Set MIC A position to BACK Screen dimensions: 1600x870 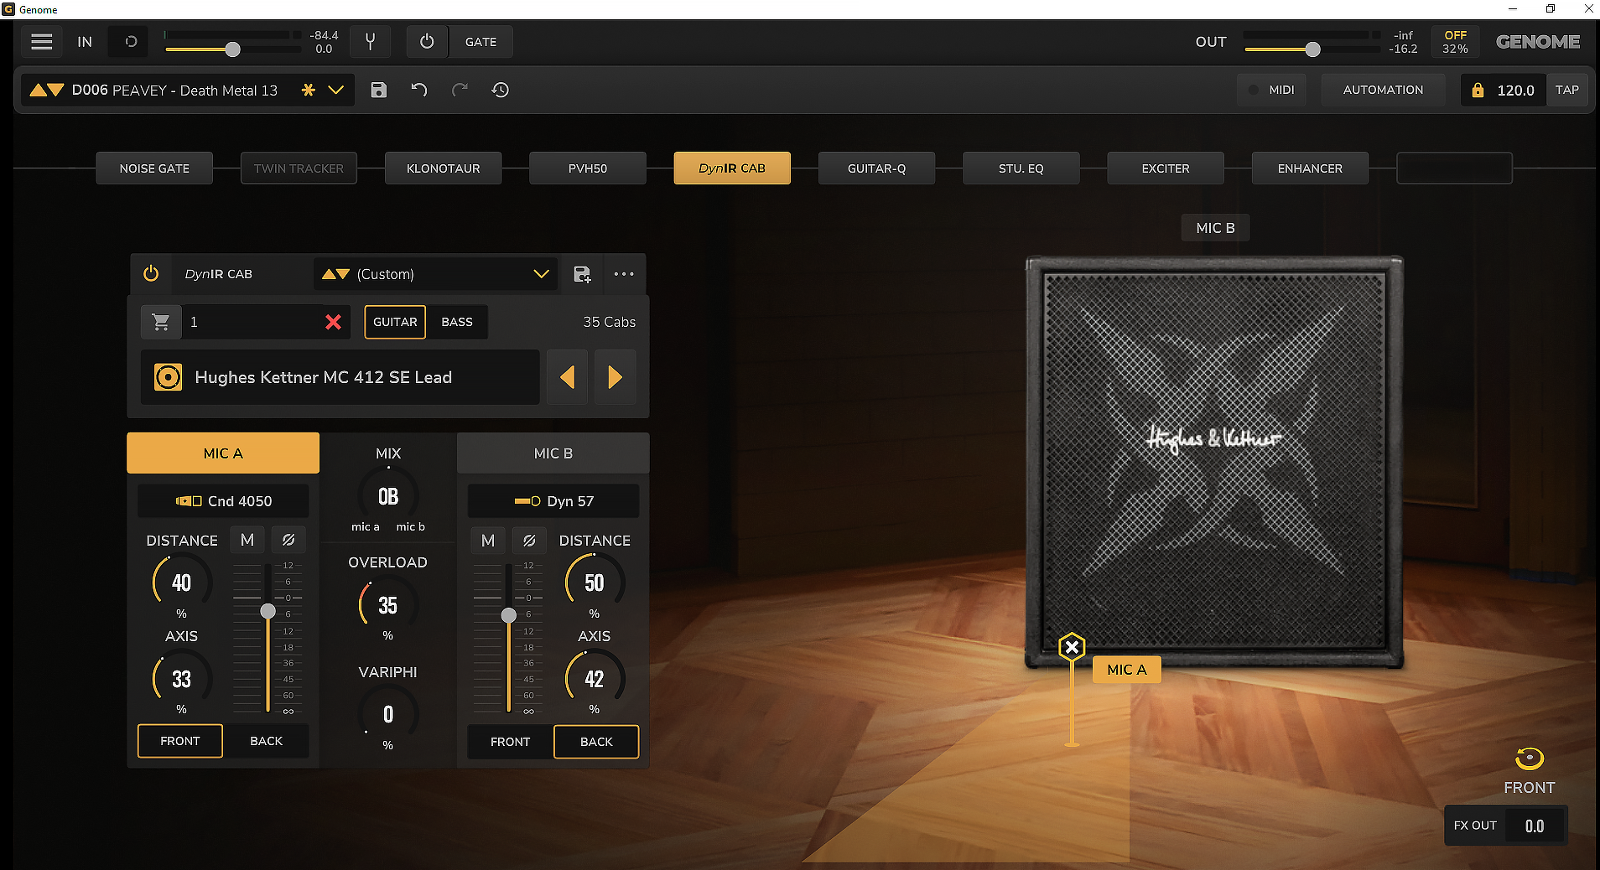[267, 741]
